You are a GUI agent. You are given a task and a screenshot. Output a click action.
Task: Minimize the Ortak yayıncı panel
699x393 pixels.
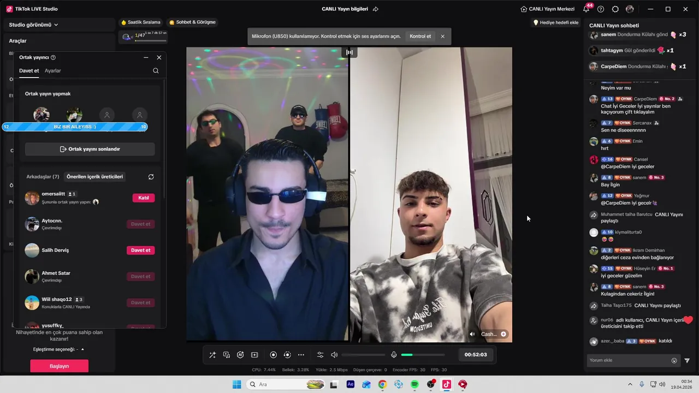click(146, 57)
